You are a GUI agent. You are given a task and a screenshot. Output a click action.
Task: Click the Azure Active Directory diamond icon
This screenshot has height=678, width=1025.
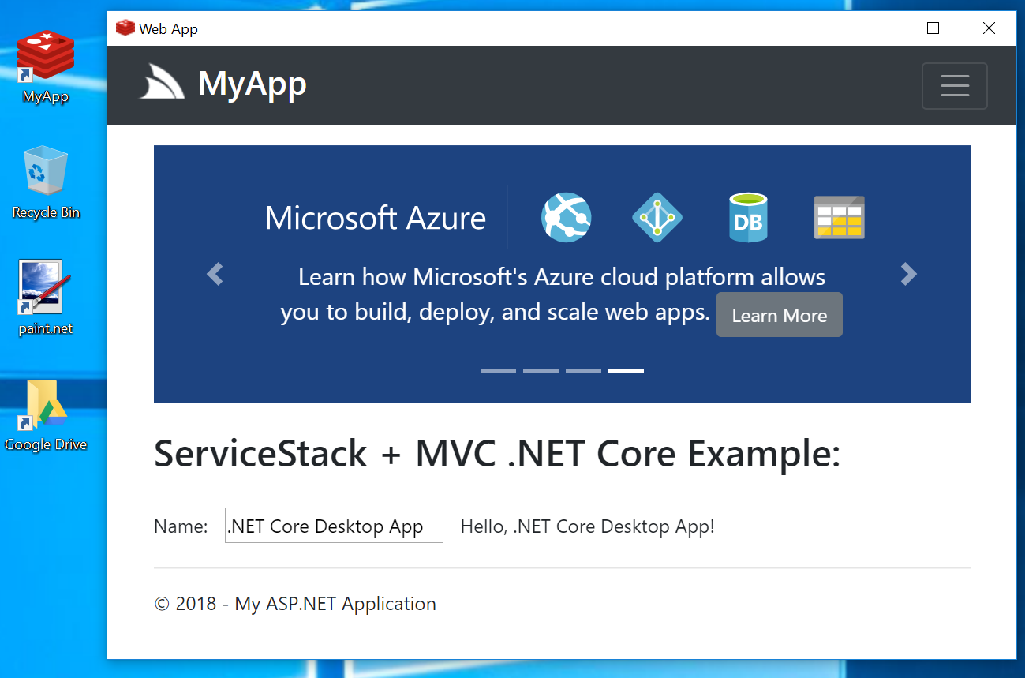(x=657, y=217)
